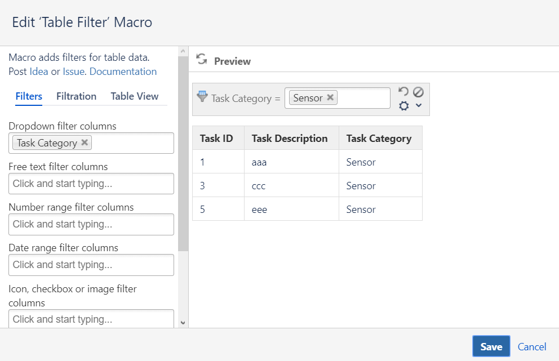Click the Number range filter columns field
This screenshot has width=559, height=361.
pos(91,224)
